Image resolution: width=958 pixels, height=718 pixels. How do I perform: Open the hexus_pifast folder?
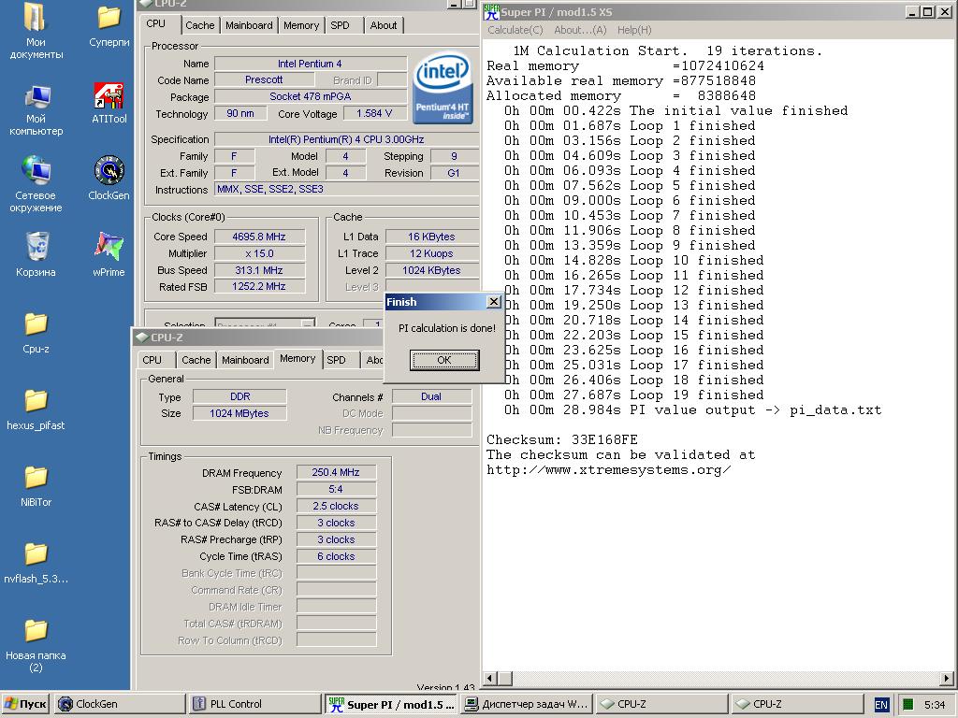[x=36, y=409]
